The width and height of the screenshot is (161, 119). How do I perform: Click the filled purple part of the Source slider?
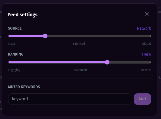coord(26,36)
